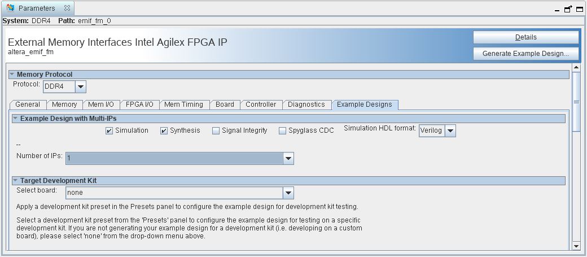The width and height of the screenshot is (587, 257).
Task: Click the scrollbar down arrow
Action: click(576, 246)
